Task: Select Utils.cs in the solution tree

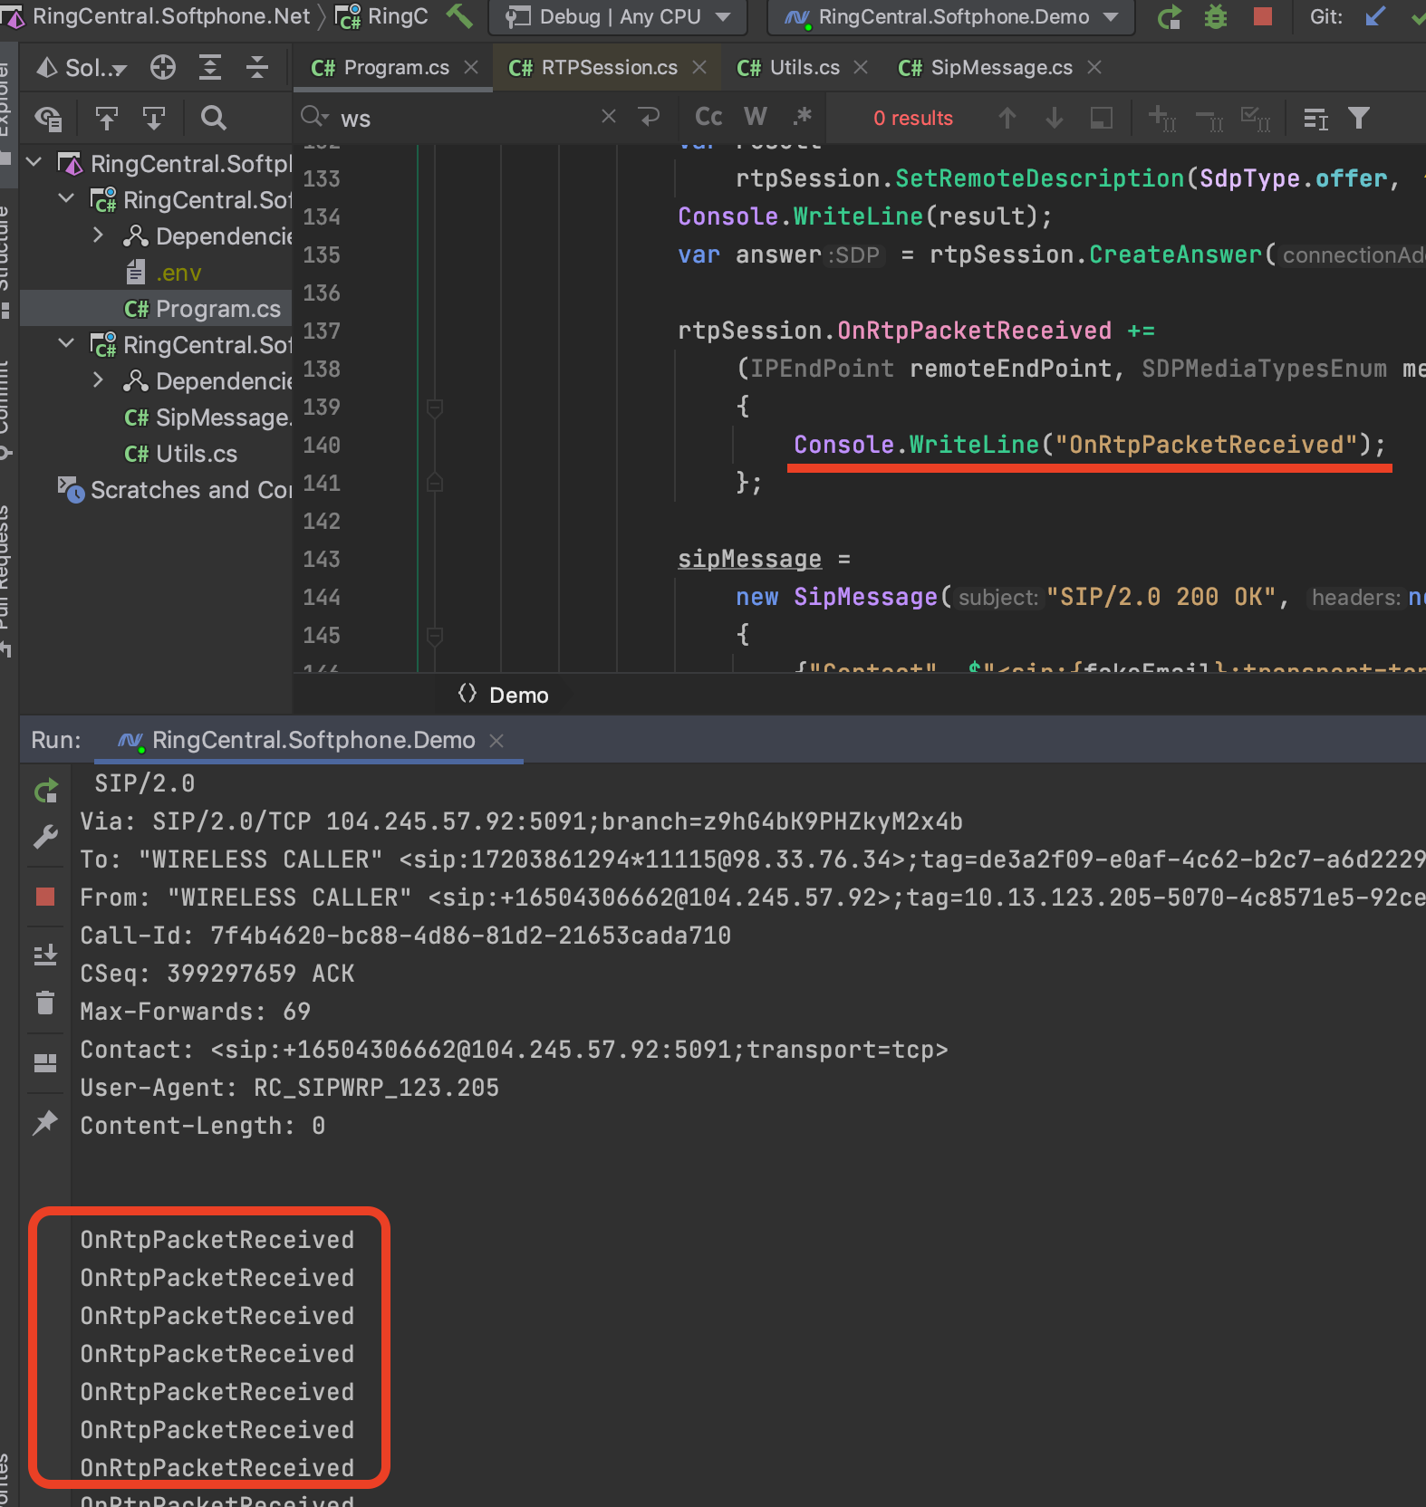Action: pos(180,454)
